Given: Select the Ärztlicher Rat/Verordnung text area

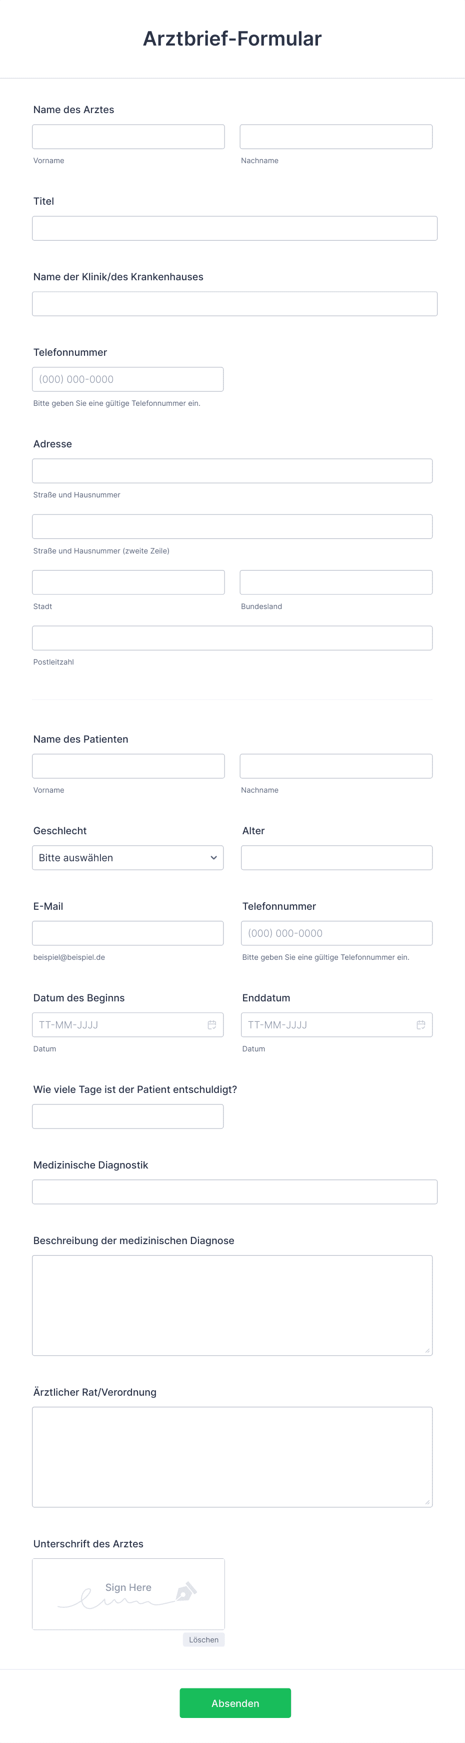Looking at the screenshot, I should pyautogui.click(x=232, y=1456).
